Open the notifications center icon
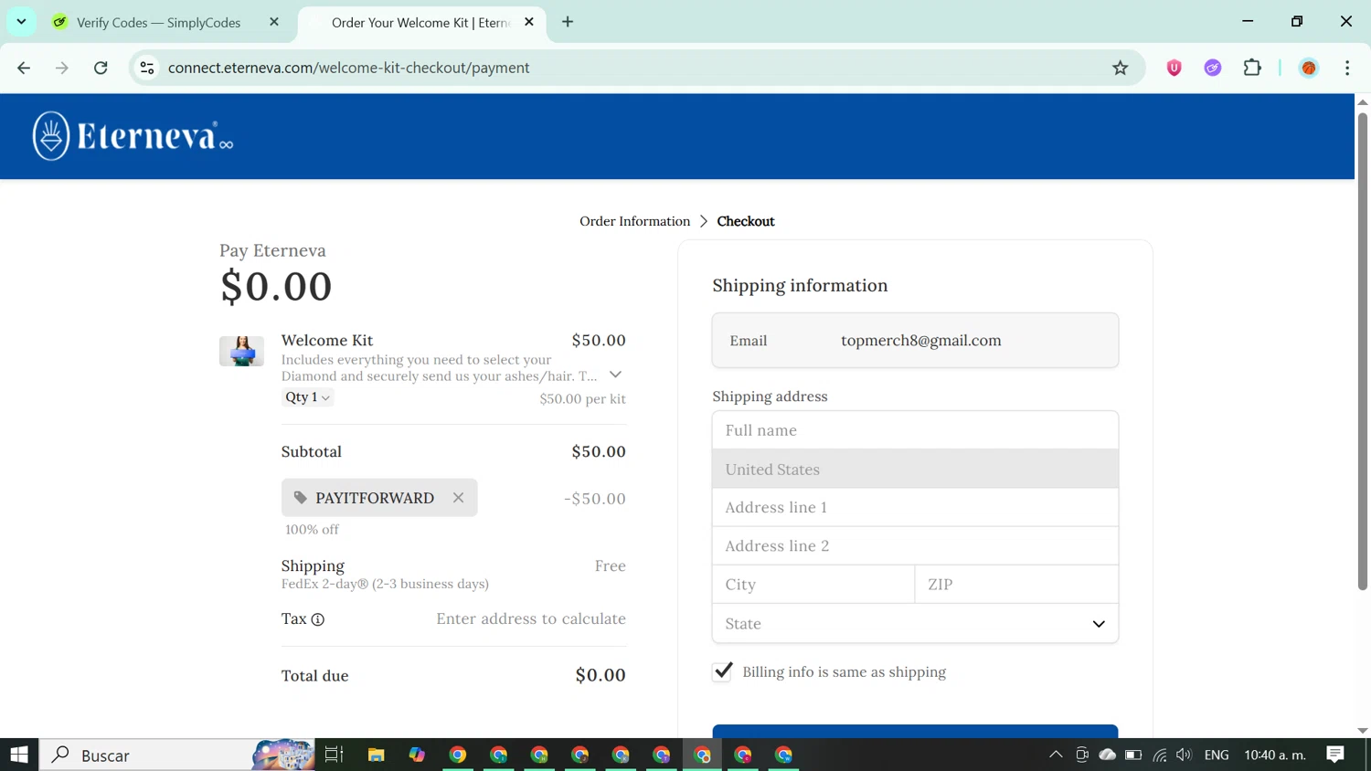 click(1335, 755)
